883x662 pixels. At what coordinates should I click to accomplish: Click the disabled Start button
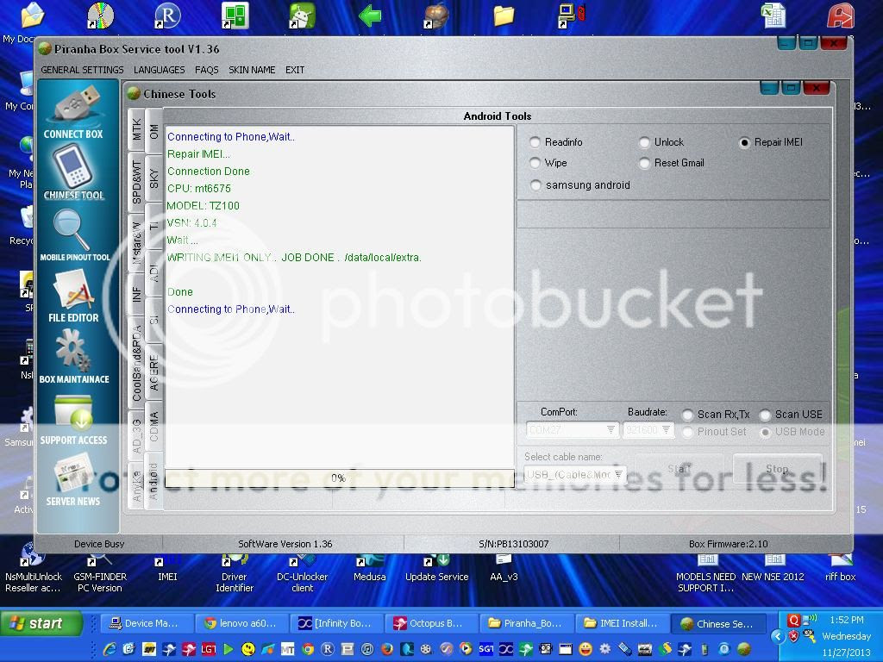coord(679,469)
